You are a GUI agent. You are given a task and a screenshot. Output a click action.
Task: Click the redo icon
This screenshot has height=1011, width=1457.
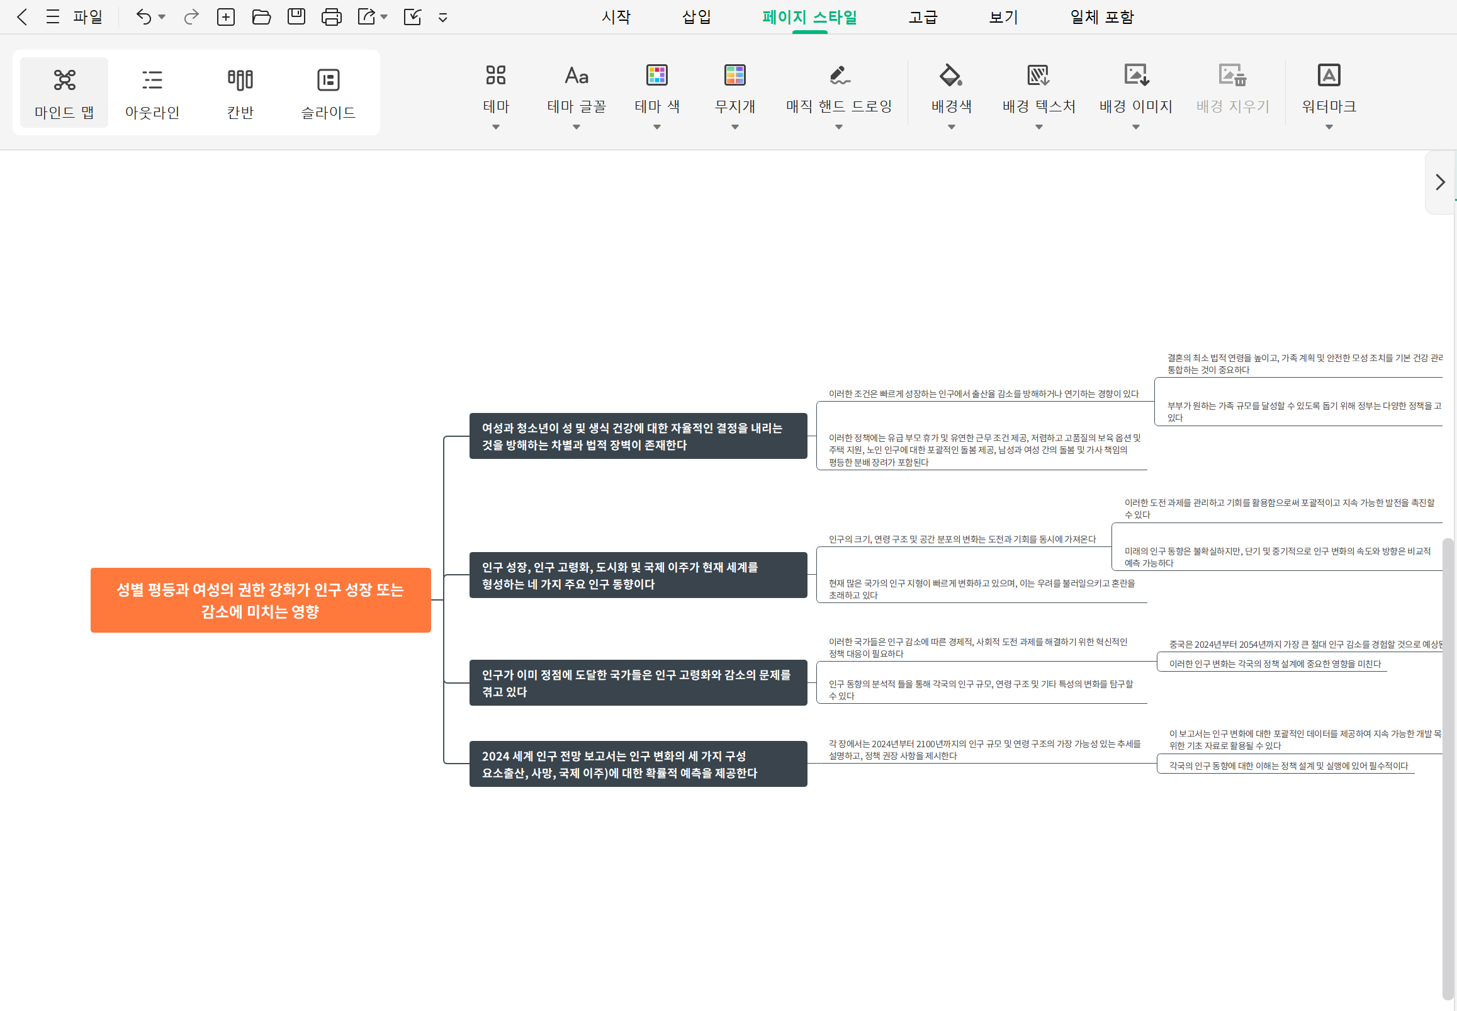tap(191, 16)
